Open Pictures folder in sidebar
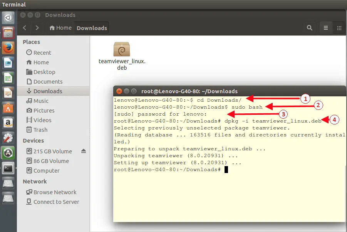 tap(53, 111)
